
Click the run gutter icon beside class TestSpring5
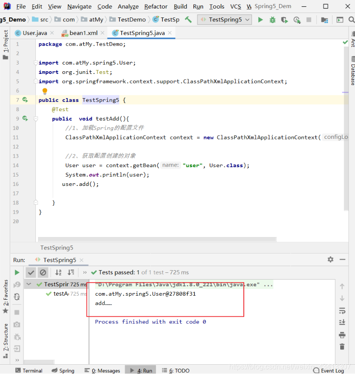(25, 100)
